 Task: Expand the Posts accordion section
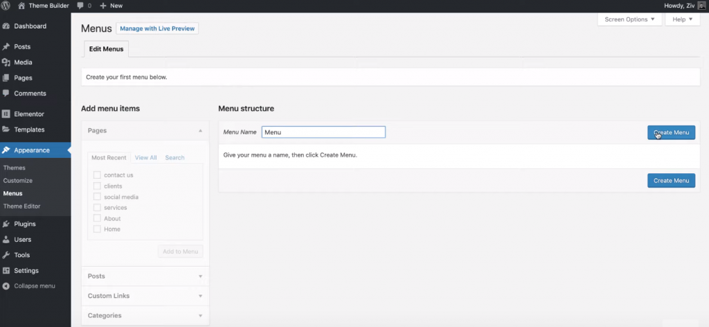click(x=145, y=276)
